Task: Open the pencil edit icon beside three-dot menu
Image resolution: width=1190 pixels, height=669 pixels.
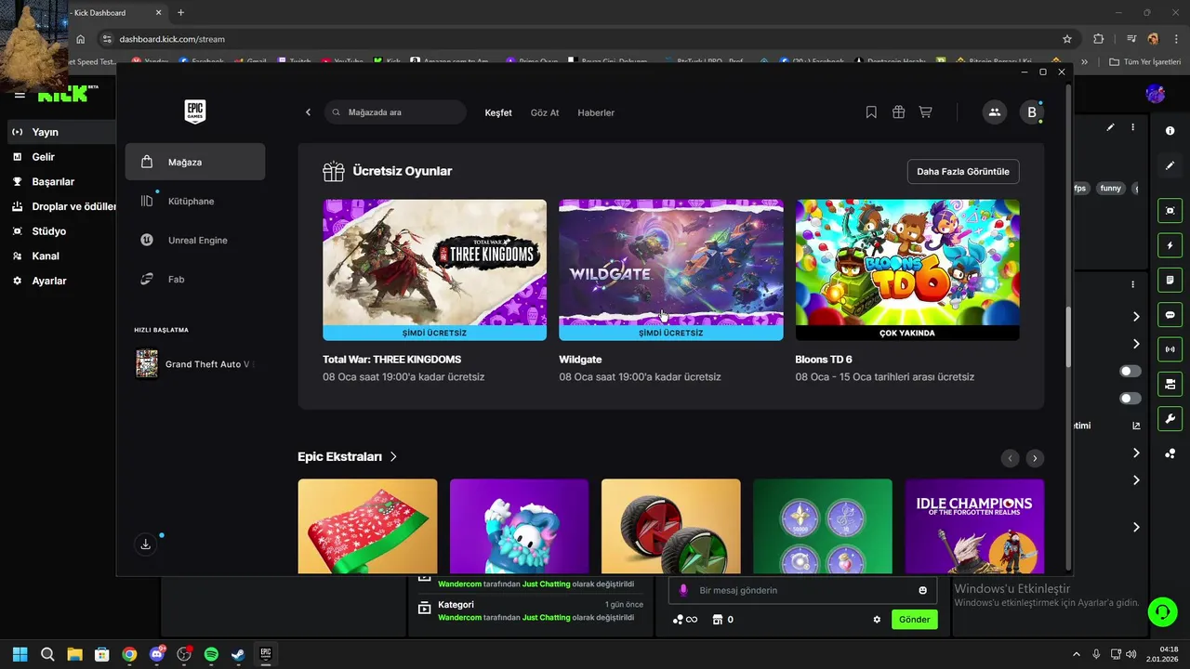Action: (x=1110, y=127)
